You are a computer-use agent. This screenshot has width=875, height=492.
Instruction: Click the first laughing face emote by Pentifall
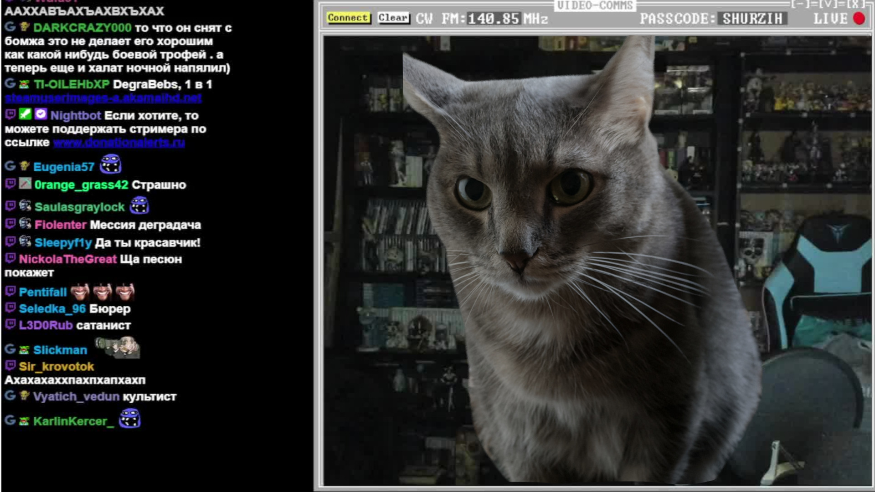point(80,292)
